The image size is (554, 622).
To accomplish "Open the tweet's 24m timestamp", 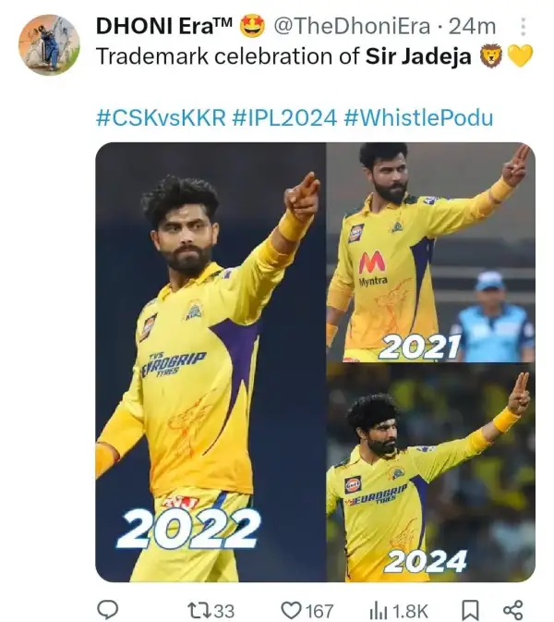I will point(472,27).
